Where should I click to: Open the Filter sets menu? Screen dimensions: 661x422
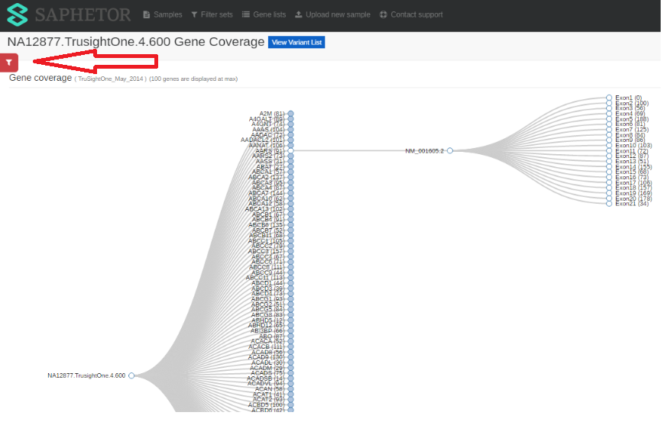(212, 14)
